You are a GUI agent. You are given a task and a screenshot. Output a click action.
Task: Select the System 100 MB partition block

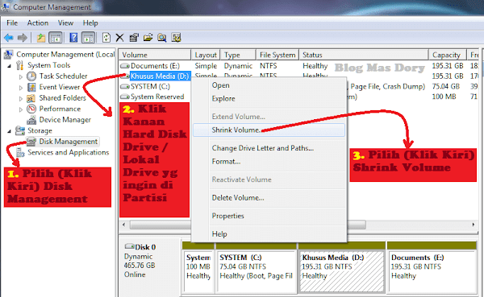coord(198,266)
